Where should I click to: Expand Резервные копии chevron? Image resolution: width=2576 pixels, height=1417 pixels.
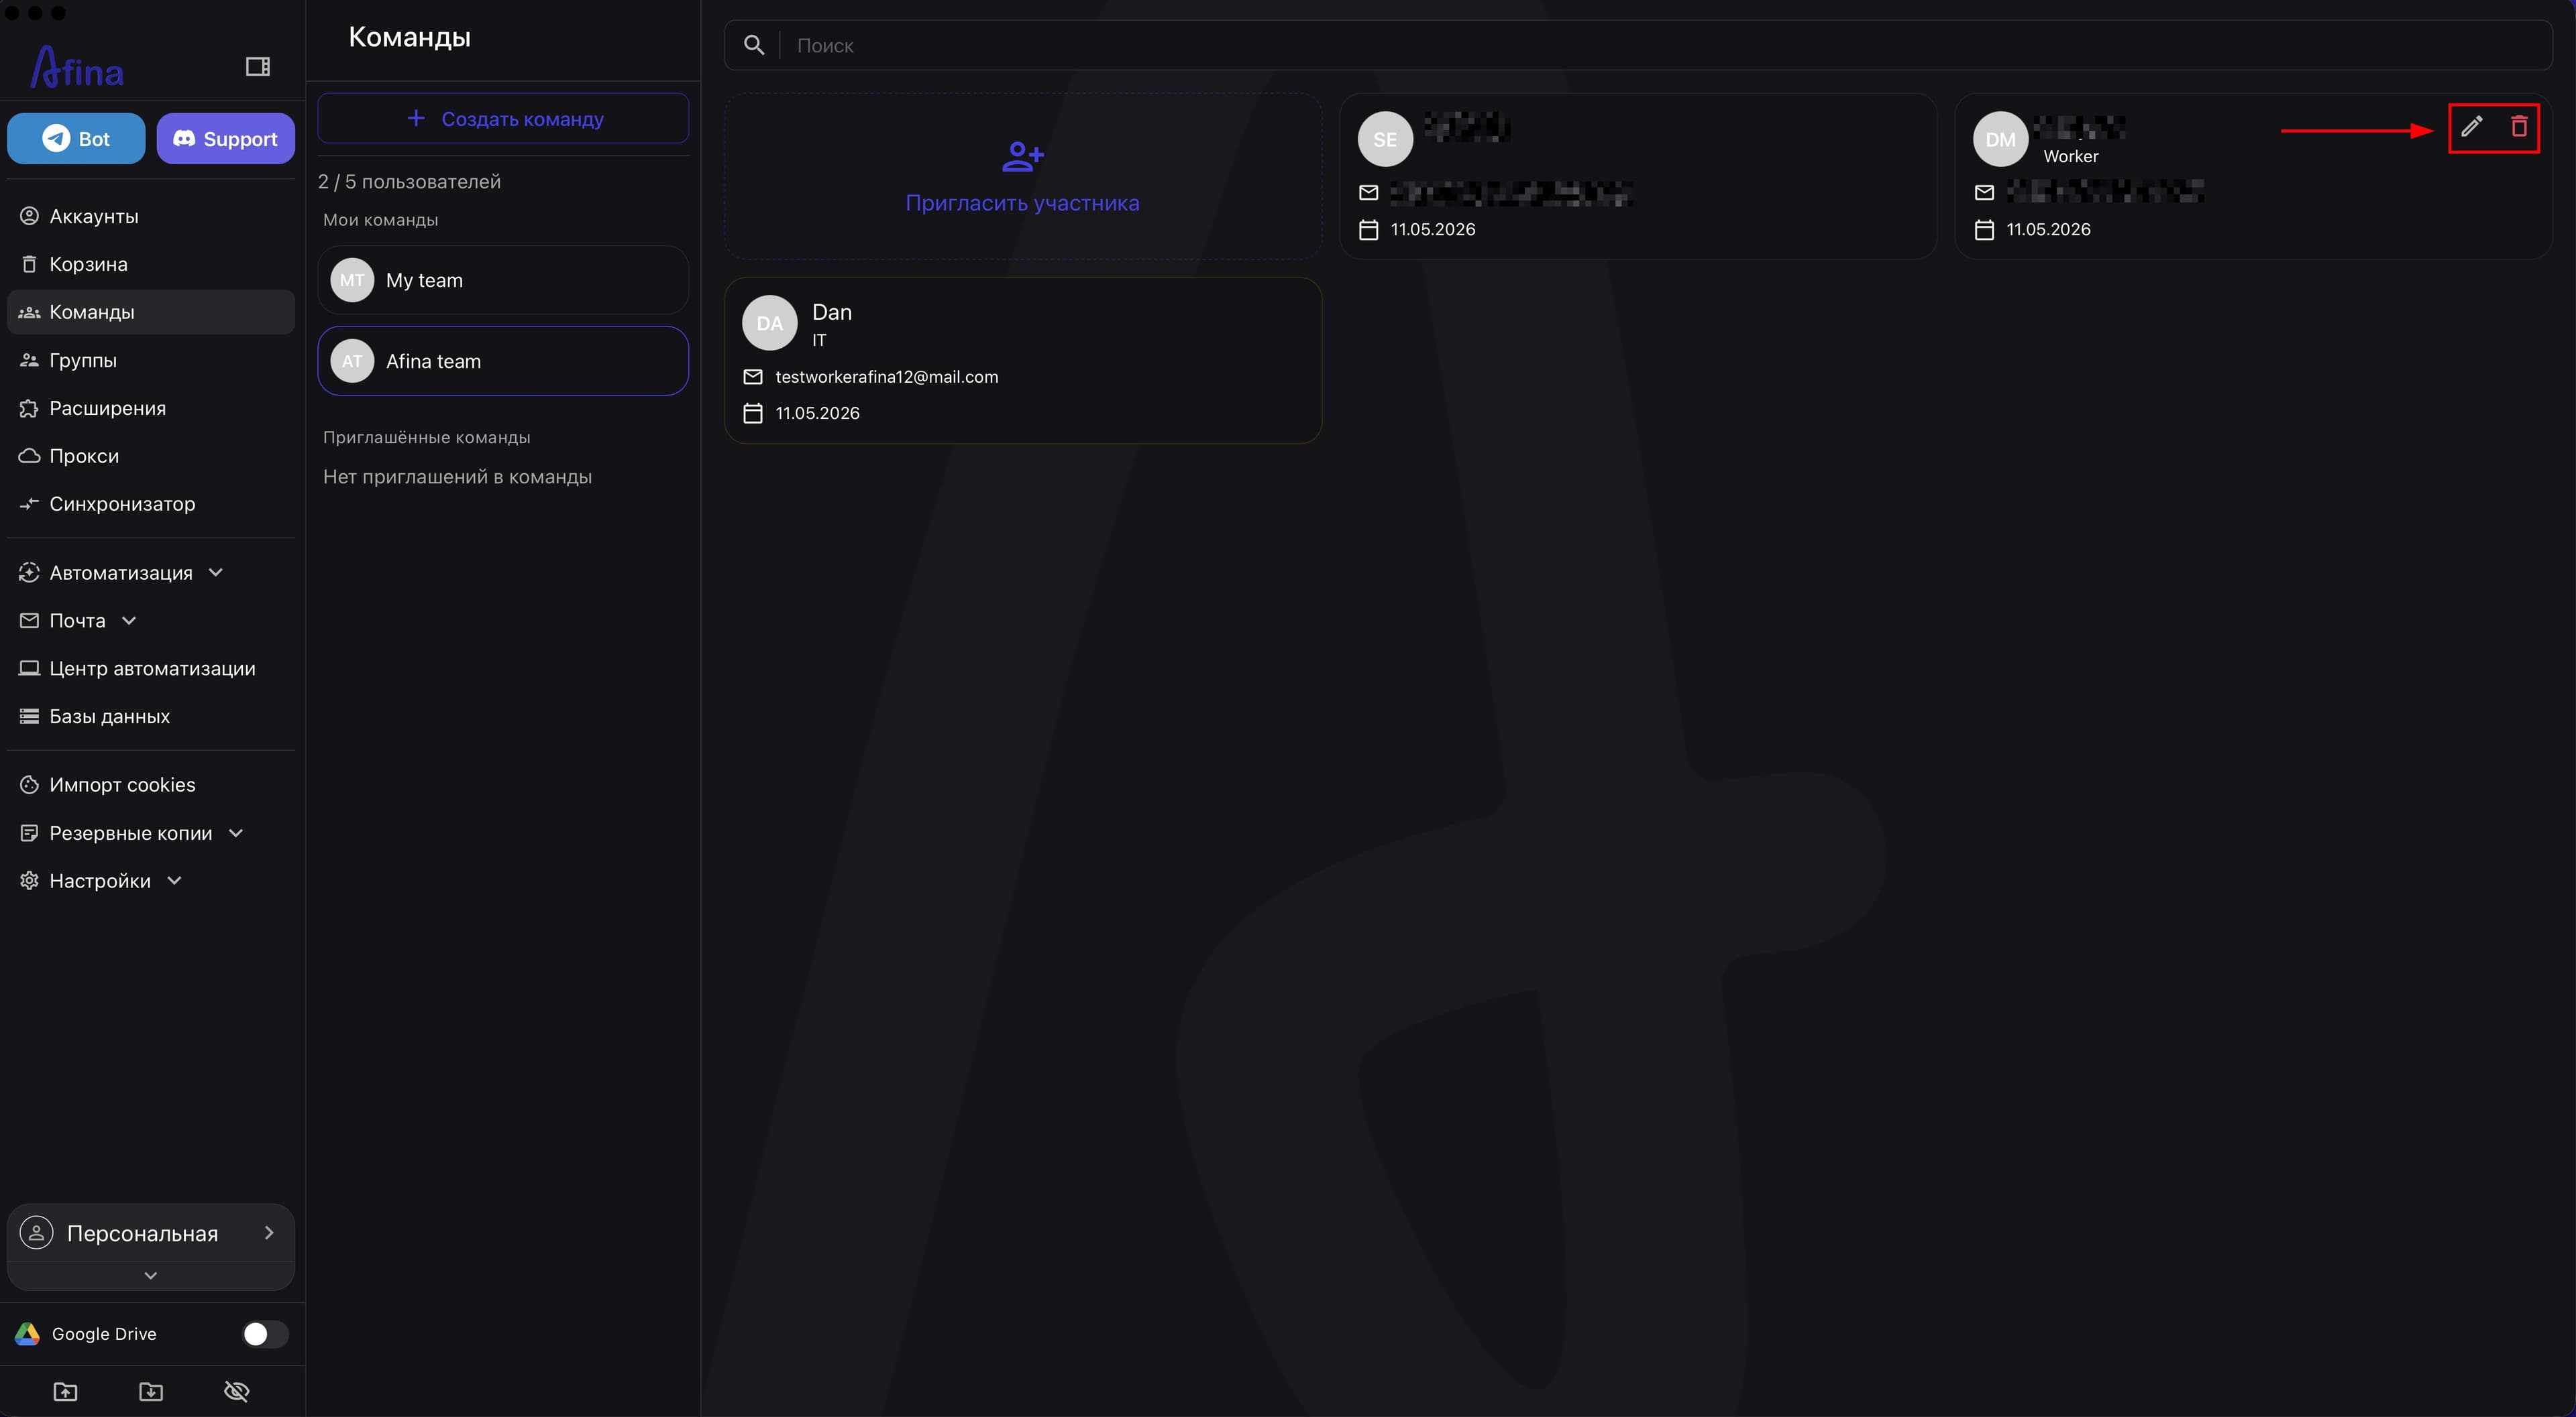click(236, 833)
